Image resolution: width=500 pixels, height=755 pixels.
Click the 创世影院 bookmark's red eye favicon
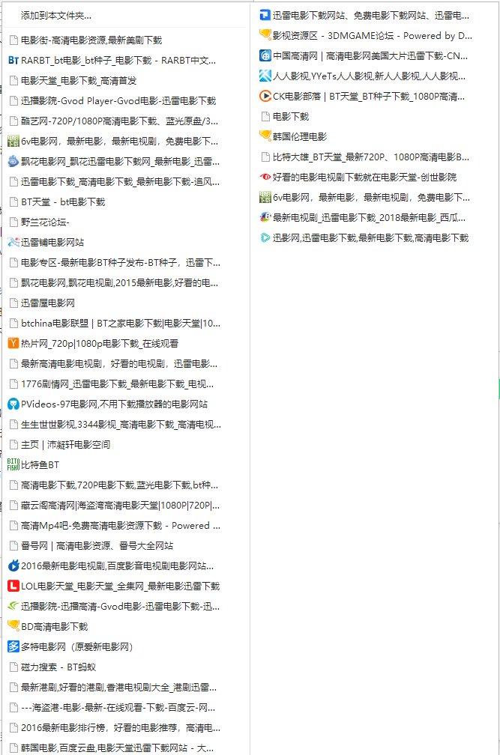tap(265, 178)
